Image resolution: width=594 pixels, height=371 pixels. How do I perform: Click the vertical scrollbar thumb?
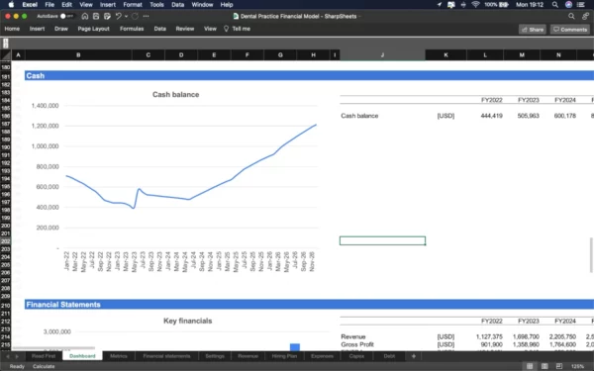(x=591, y=255)
